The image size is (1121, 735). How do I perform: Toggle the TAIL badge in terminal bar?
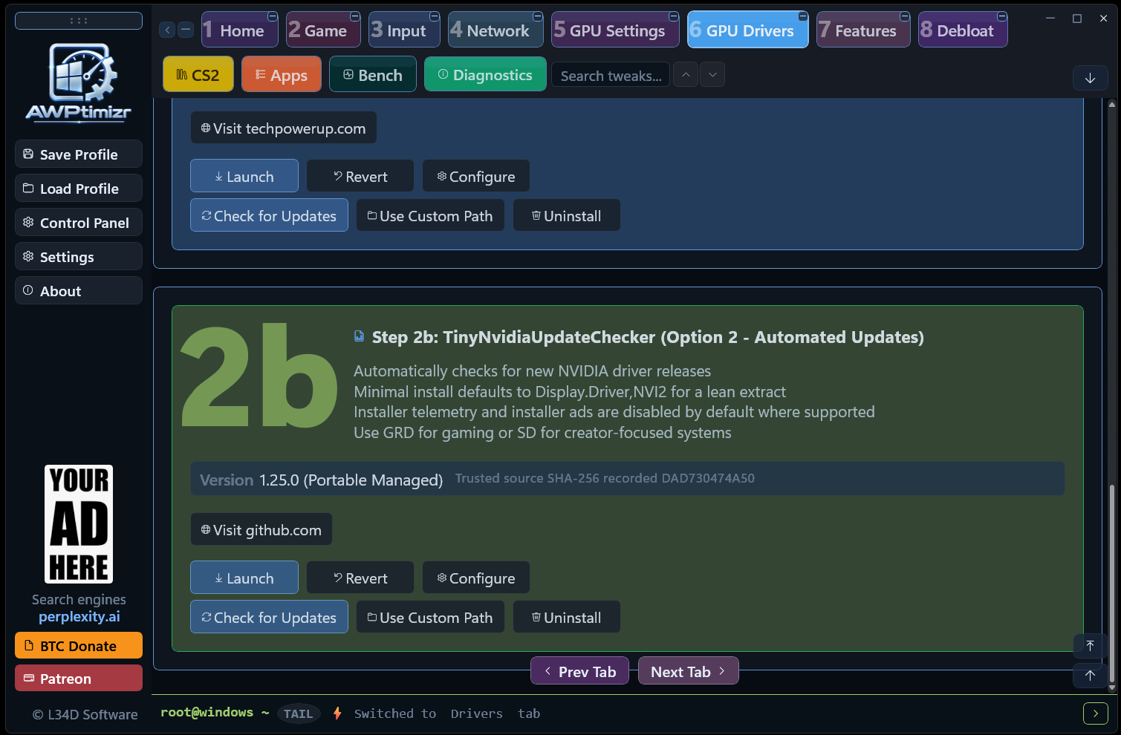[298, 713]
